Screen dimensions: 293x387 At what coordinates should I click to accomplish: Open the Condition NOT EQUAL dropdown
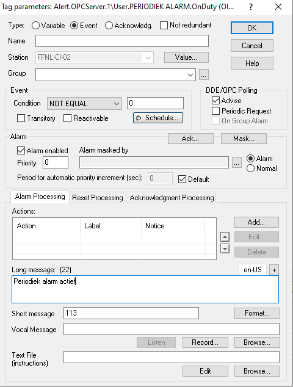(x=84, y=103)
